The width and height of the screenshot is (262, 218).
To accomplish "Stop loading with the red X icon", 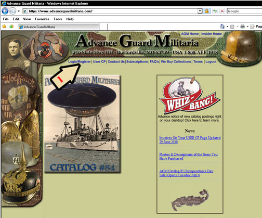I will [222, 11].
